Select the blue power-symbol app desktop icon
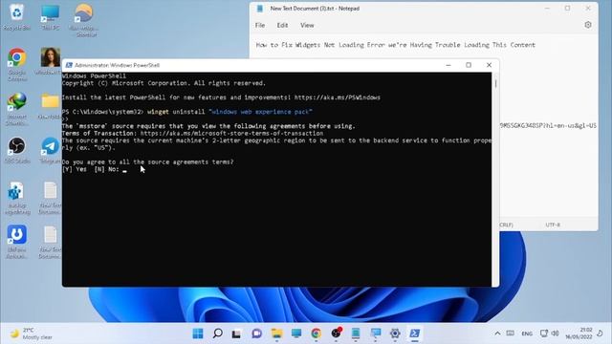612x344 pixels. [x=17, y=241]
